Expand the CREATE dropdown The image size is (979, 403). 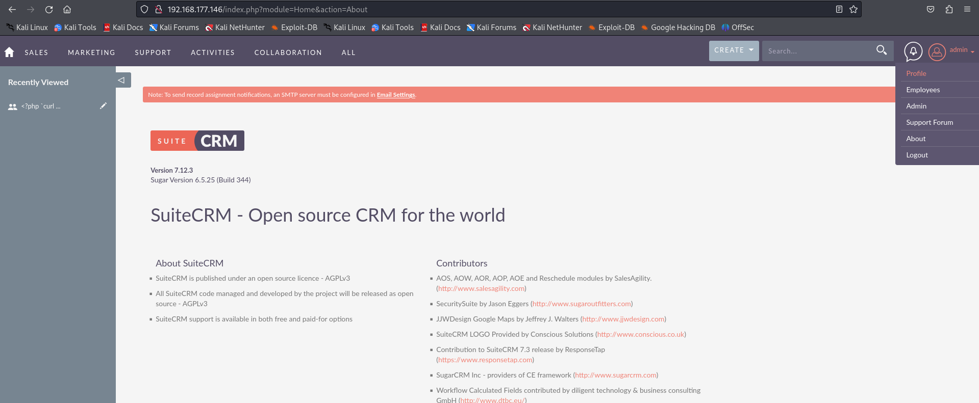tap(734, 50)
